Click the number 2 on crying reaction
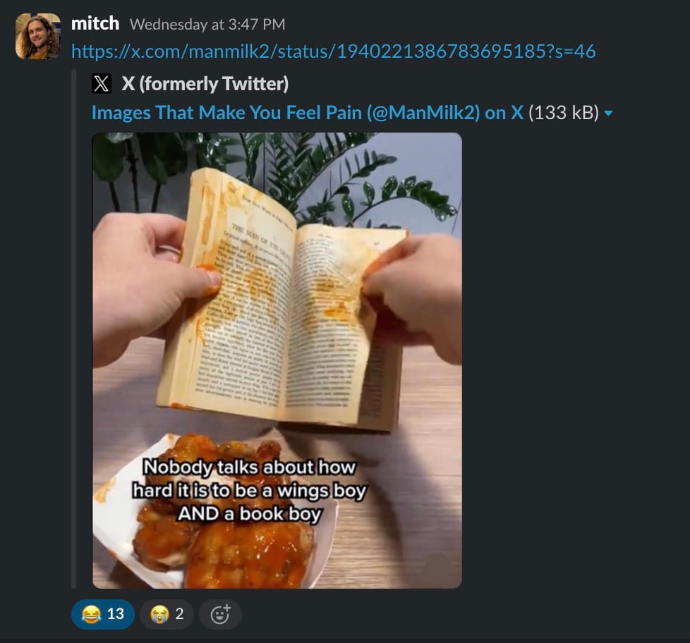The width and height of the screenshot is (690, 643). click(x=179, y=614)
